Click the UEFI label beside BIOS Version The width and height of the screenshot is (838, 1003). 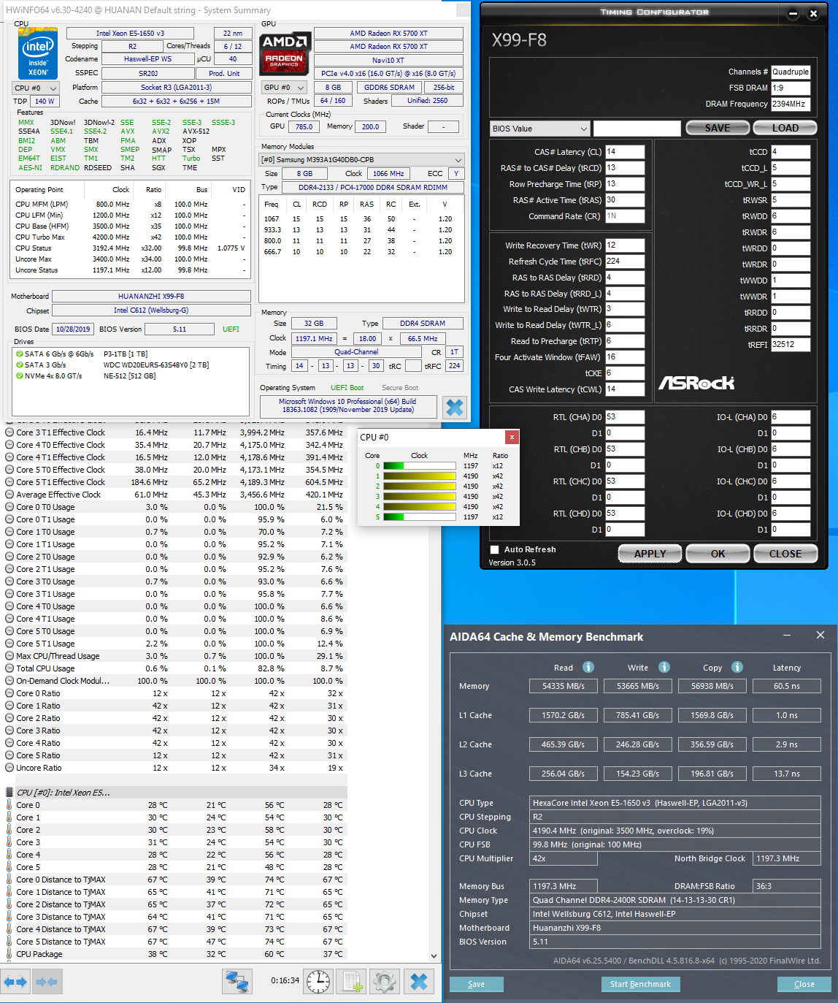point(231,329)
